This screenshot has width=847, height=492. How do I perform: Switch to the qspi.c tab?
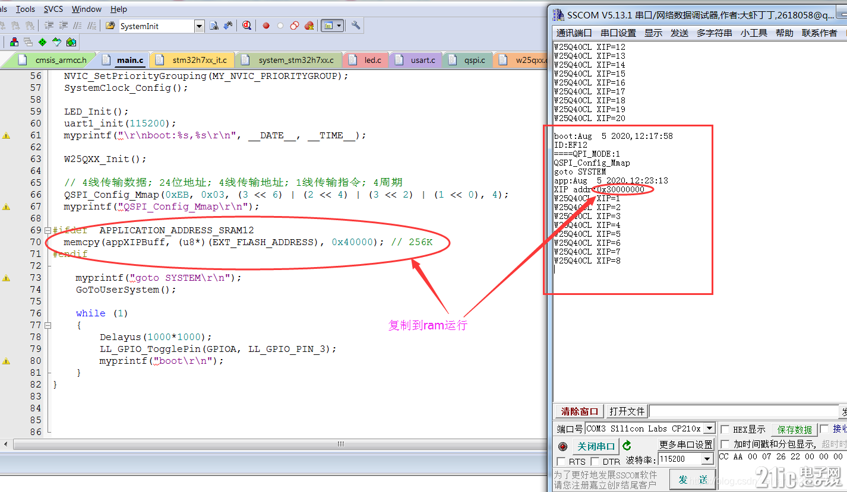467,60
